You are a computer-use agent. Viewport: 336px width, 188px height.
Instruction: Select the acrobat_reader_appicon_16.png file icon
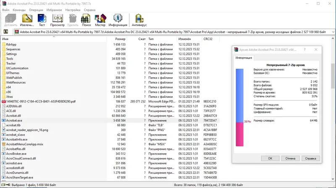point(4,130)
